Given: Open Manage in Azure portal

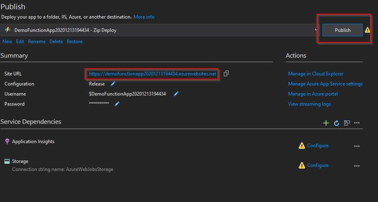Looking at the screenshot, I should tap(313, 94).
